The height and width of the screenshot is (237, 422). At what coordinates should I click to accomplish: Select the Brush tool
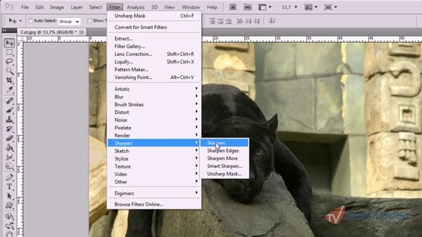pos(9,110)
